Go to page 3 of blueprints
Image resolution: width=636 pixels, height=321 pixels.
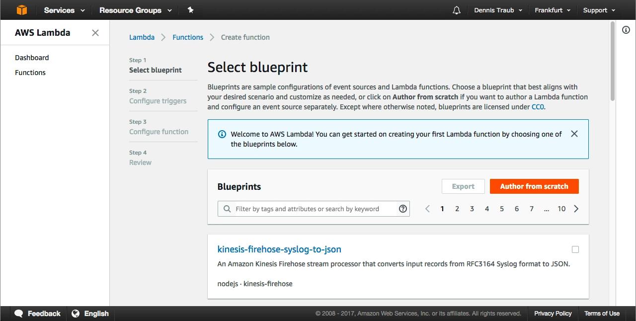tap(472, 209)
